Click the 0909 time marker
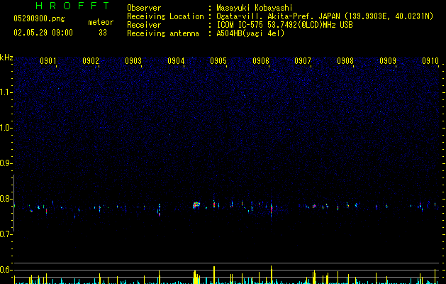Viewport: 446px width, 284px height. click(388, 61)
